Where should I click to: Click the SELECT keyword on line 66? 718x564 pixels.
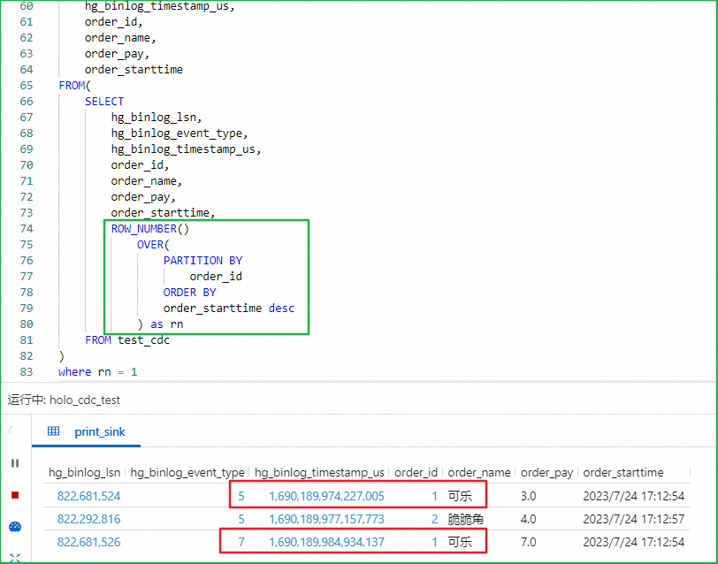[104, 101]
